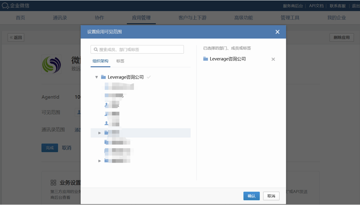Image resolution: width=360 pixels, height=205 pixels.
Task: Open the 高级功能 navigation item
Action: click(243, 17)
